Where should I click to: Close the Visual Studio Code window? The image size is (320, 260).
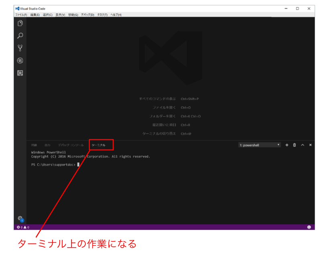click(309, 8)
